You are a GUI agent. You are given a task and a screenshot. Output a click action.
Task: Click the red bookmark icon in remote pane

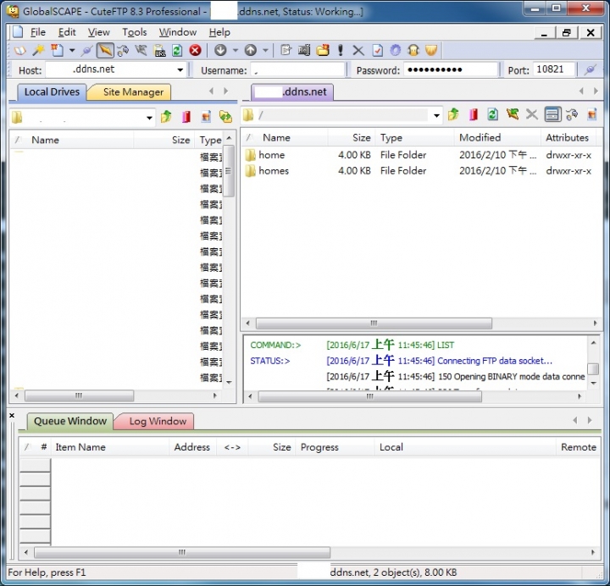coord(474,114)
